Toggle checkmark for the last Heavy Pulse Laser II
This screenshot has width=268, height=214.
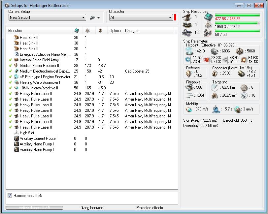pos(11,127)
